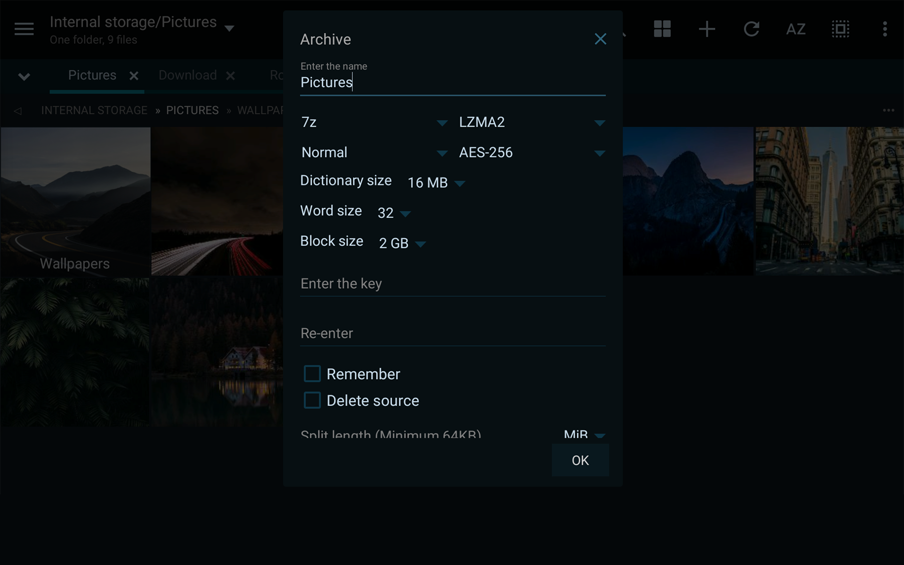Image resolution: width=904 pixels, height=565 pixels.
Task: Go to WALLPAPERS breadcrumb segment
Action: pos(260,111)
